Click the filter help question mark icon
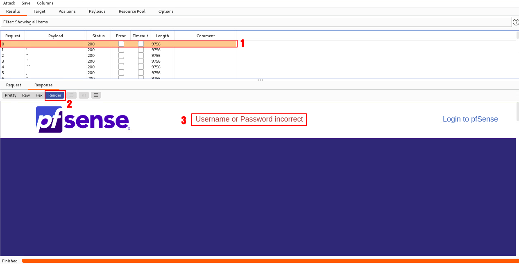This screenshot has height=264, width=519. coord(516,22)
